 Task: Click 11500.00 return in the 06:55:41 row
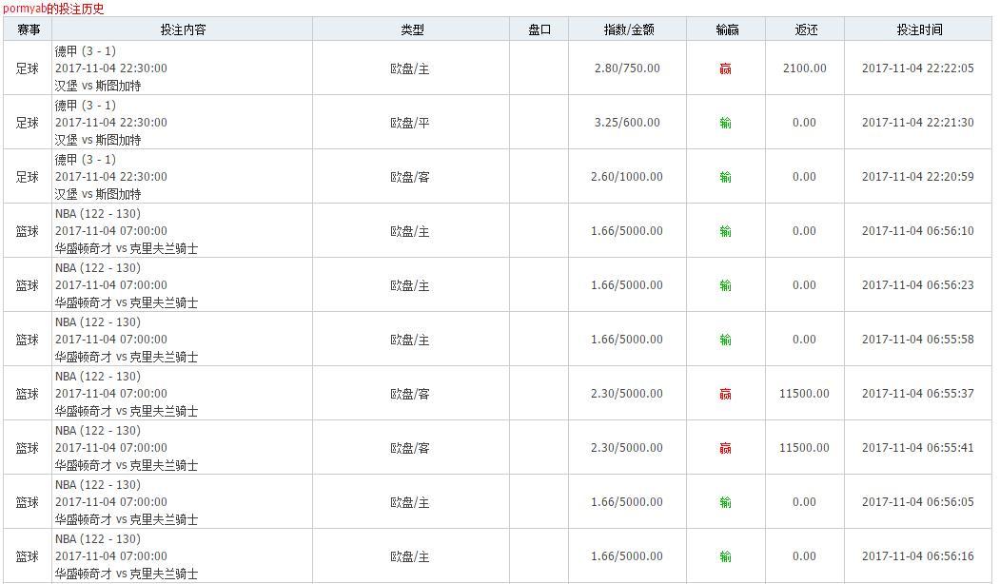[x=804, y=448]
